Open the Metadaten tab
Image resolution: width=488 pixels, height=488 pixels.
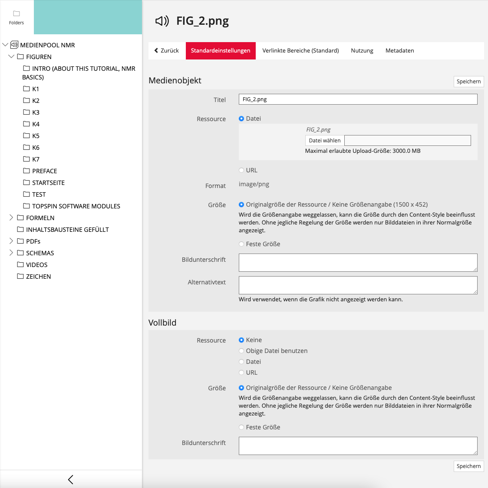[x=399, y=50]
